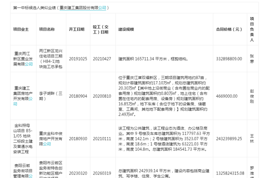This screenshot has width=269, height=178.
Task: Click completion date 20210427
Action: 102,59
